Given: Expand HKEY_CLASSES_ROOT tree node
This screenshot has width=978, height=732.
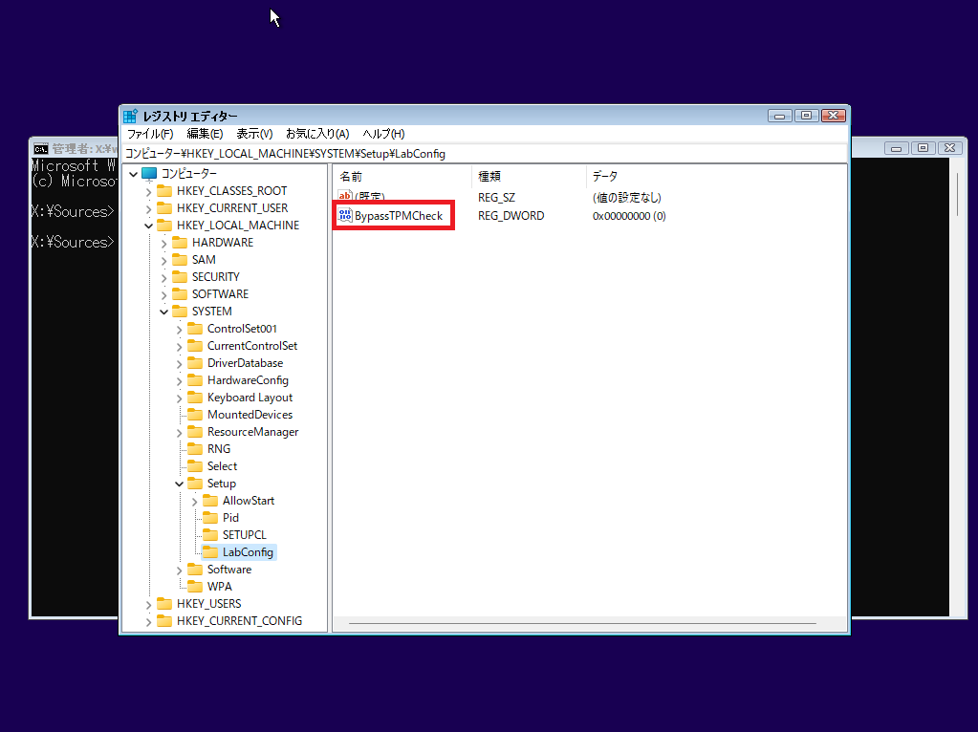Looking at the screenshot, I should click(148, 191).
